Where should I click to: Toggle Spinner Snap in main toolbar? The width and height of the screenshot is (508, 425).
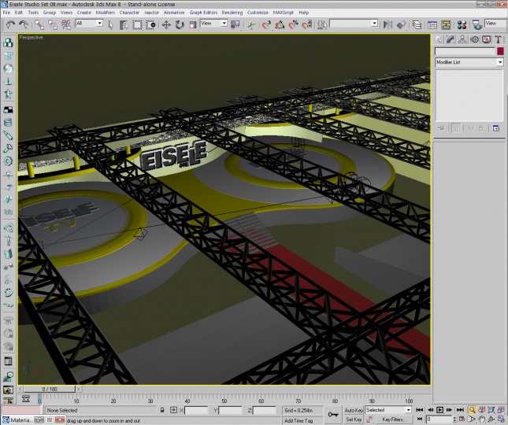(x=306, y=25)
